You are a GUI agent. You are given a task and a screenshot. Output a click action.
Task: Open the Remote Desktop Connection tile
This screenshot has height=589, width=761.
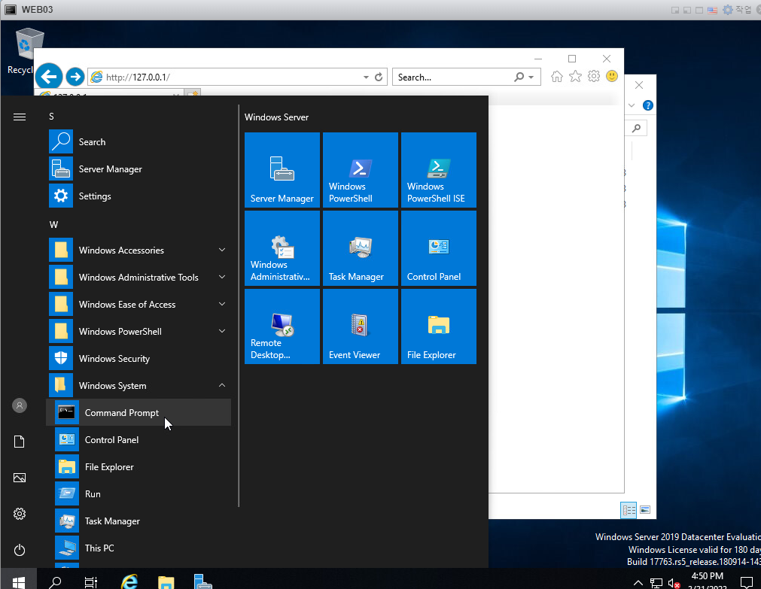click(282, 326)
